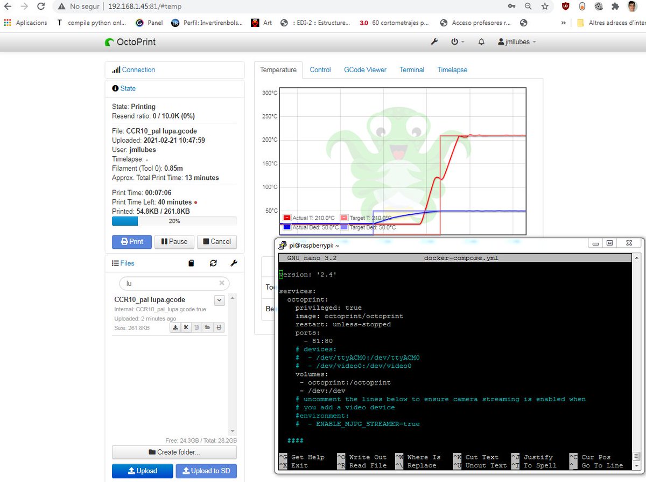Click 'restart: unless-stopped' line in nano
The image size is (646, 482).
coord(343,324)
